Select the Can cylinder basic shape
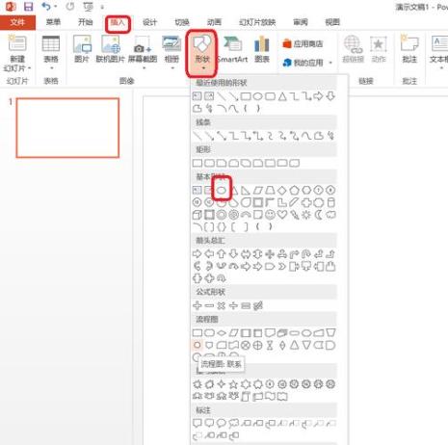Viewport: 448px width, 445px height. (330, 202)
